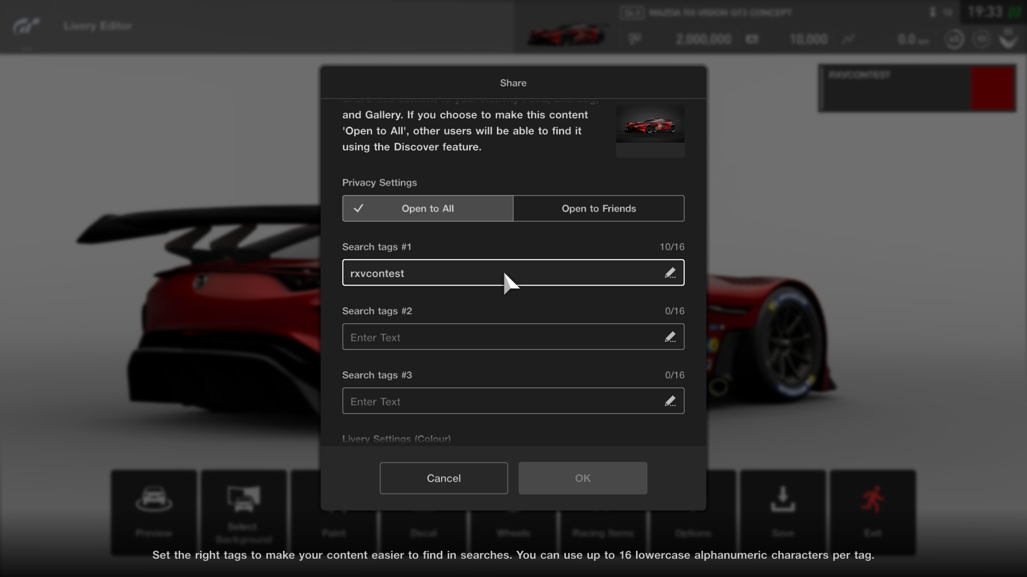Viewport: 1027px width, 577px height.
Task: Click the Save download icon
Action: pyautogui.click(x=783, y=499)
